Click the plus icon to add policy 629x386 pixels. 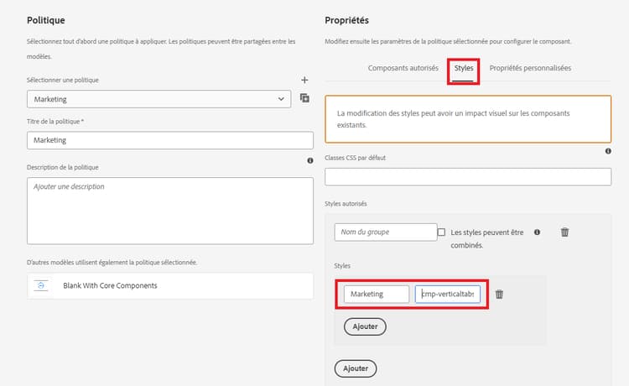304,80
